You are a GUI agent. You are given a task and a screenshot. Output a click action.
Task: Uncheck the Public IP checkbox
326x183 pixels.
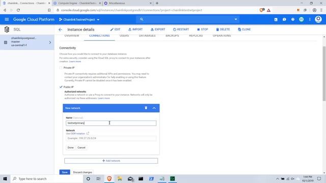[x=61, y=87]
